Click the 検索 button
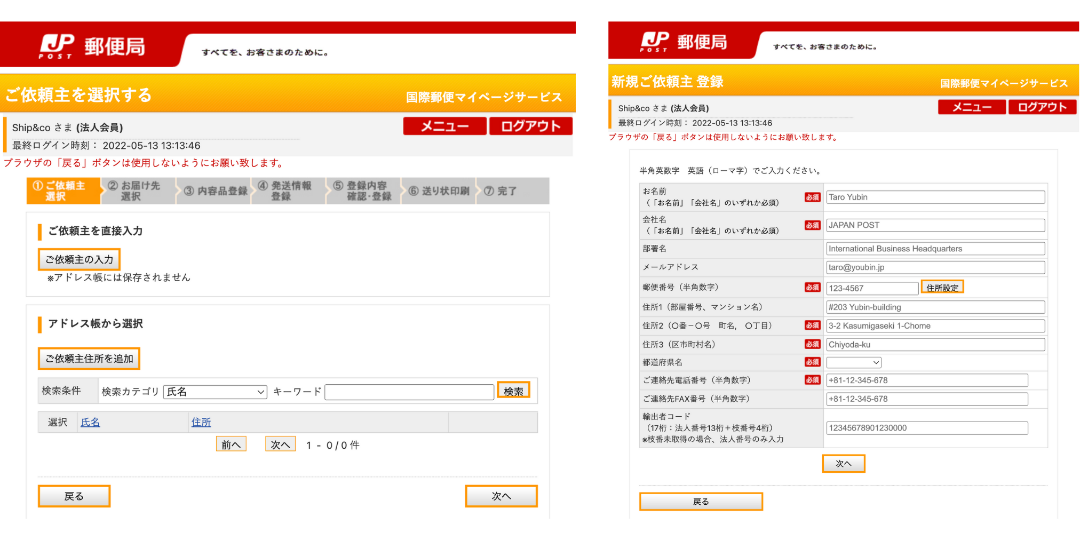 (x=513, y=391)
